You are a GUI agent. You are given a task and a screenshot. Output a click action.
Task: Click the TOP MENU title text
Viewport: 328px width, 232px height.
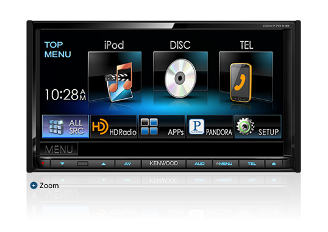coord(58,49)
